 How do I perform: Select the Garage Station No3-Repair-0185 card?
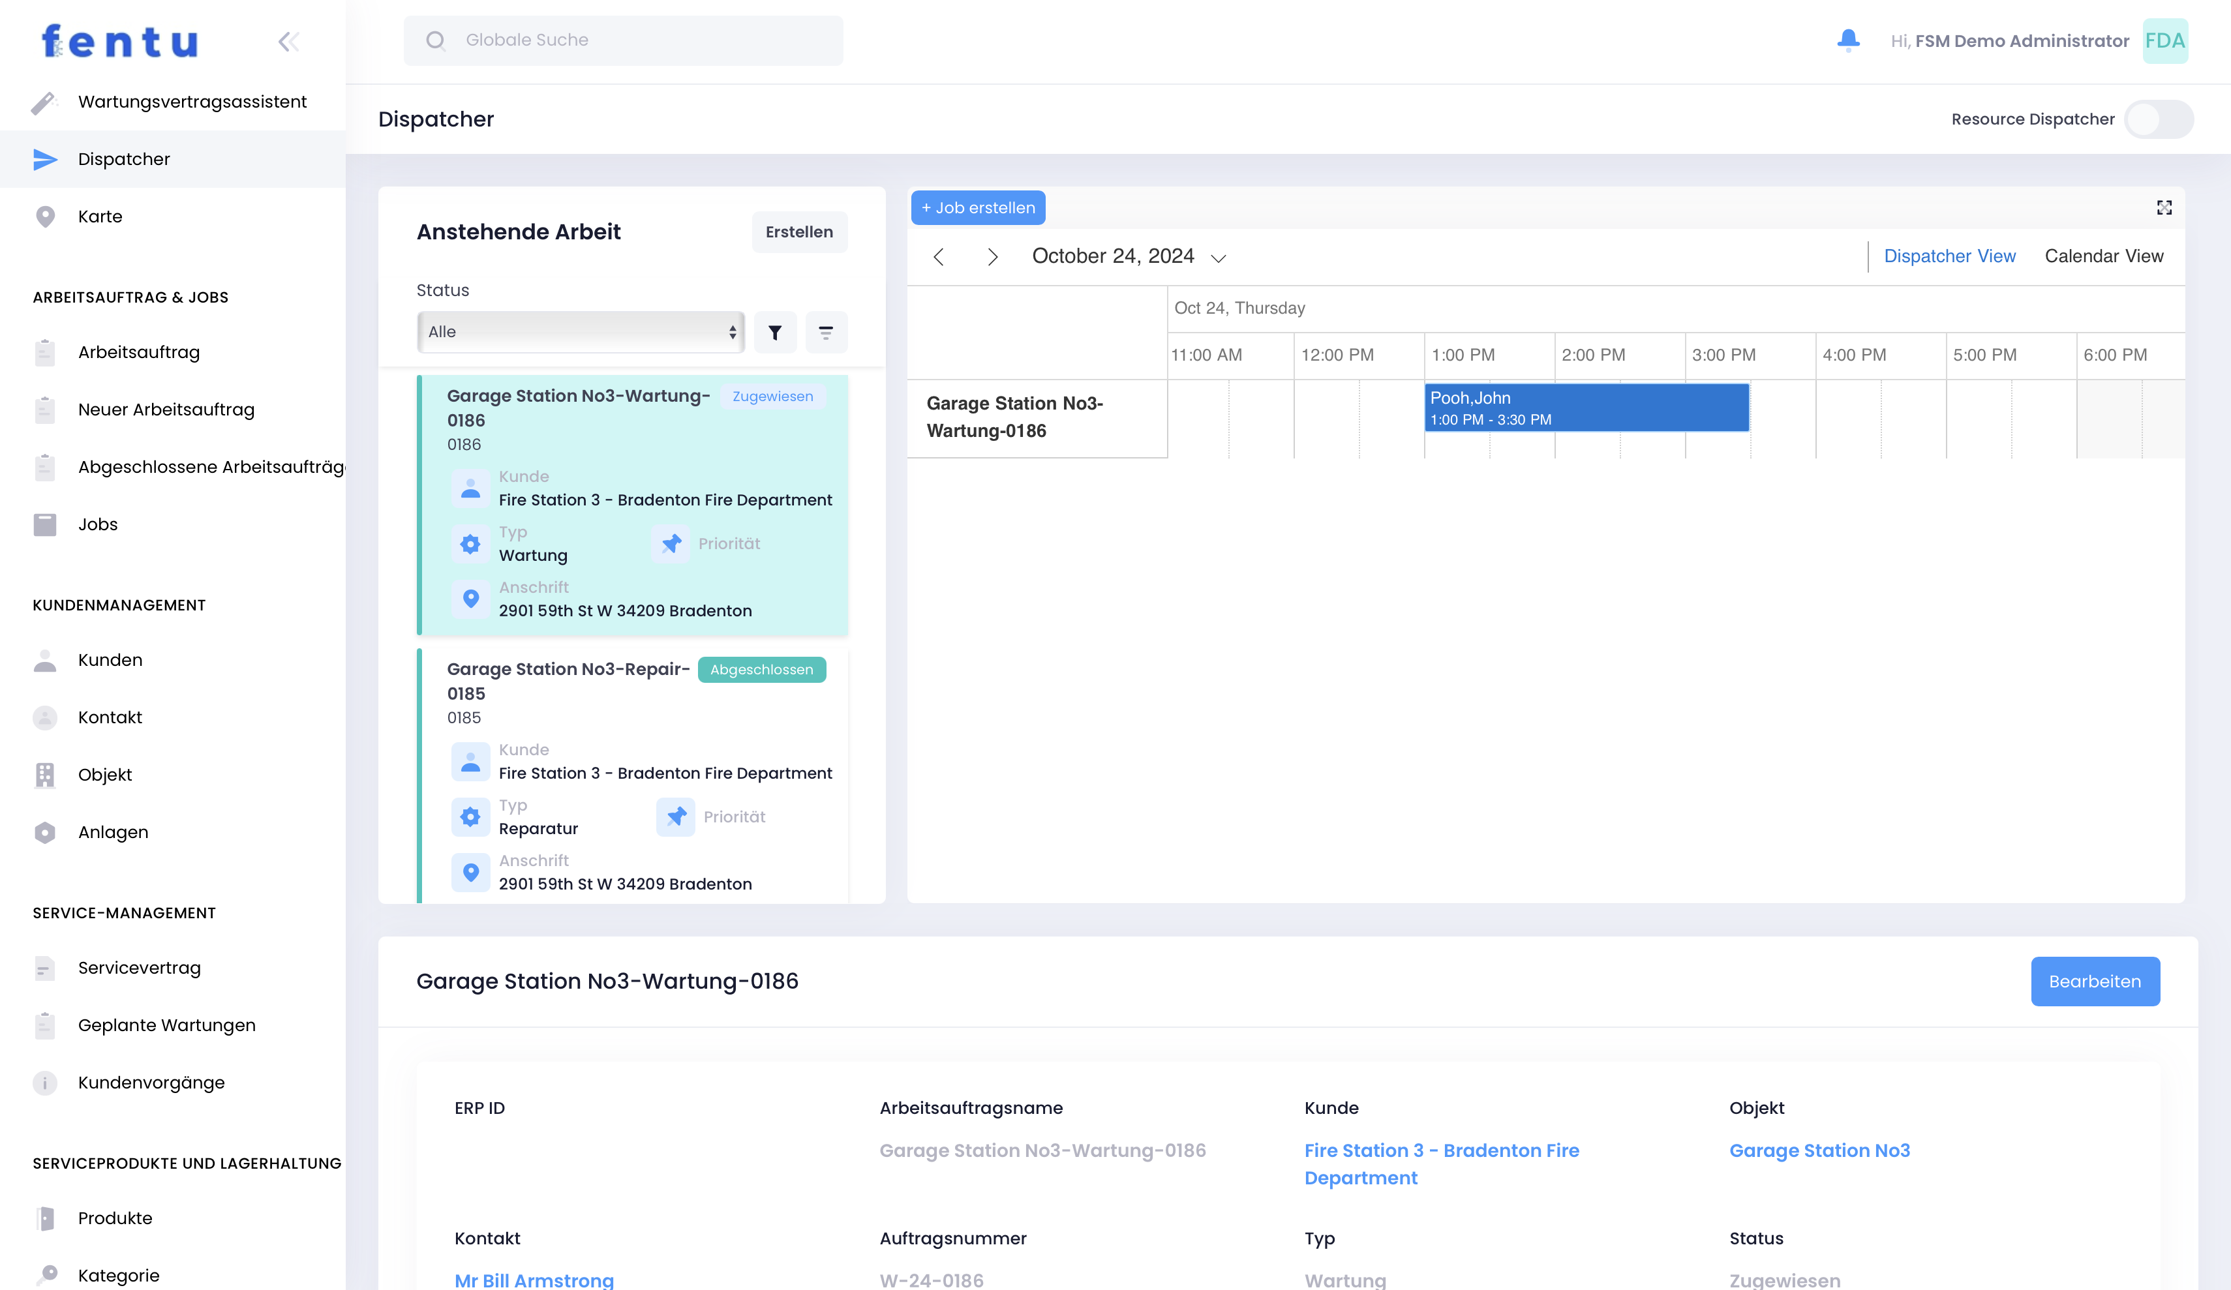[x=632, y=777]
